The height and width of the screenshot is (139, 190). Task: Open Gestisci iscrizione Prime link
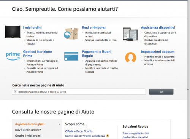click(x=38, y=54)
